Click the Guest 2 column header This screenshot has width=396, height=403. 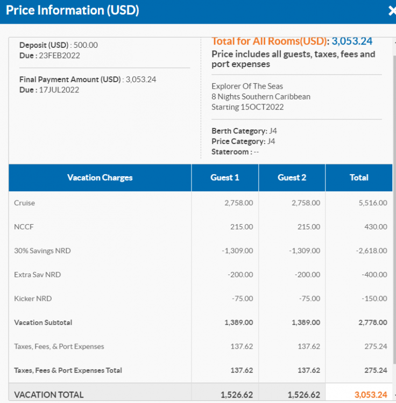292,177
